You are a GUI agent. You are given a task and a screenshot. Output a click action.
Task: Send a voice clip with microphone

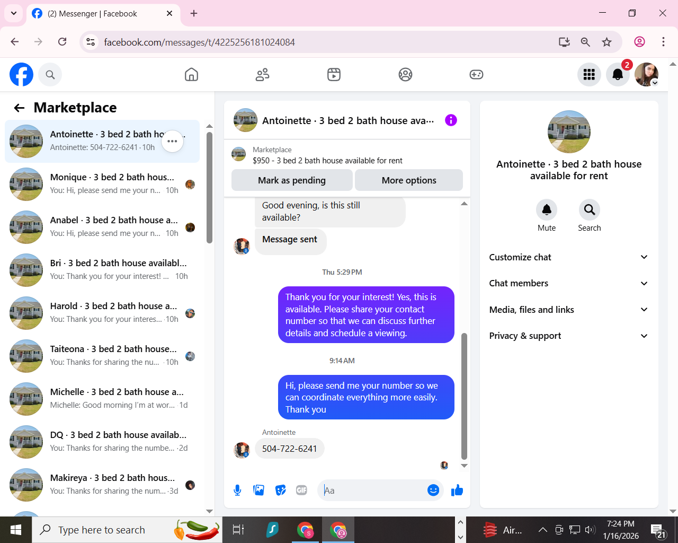(237, 491)
